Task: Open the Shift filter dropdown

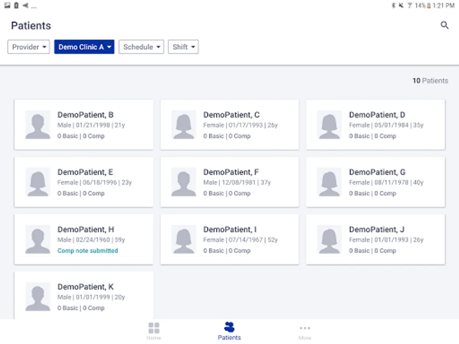Action: [183, 47]
